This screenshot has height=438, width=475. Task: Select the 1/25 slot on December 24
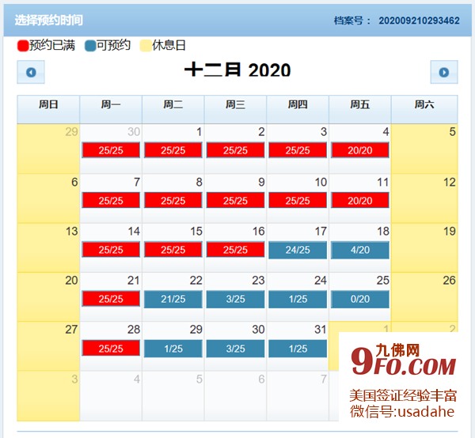(x=298, y=299)
